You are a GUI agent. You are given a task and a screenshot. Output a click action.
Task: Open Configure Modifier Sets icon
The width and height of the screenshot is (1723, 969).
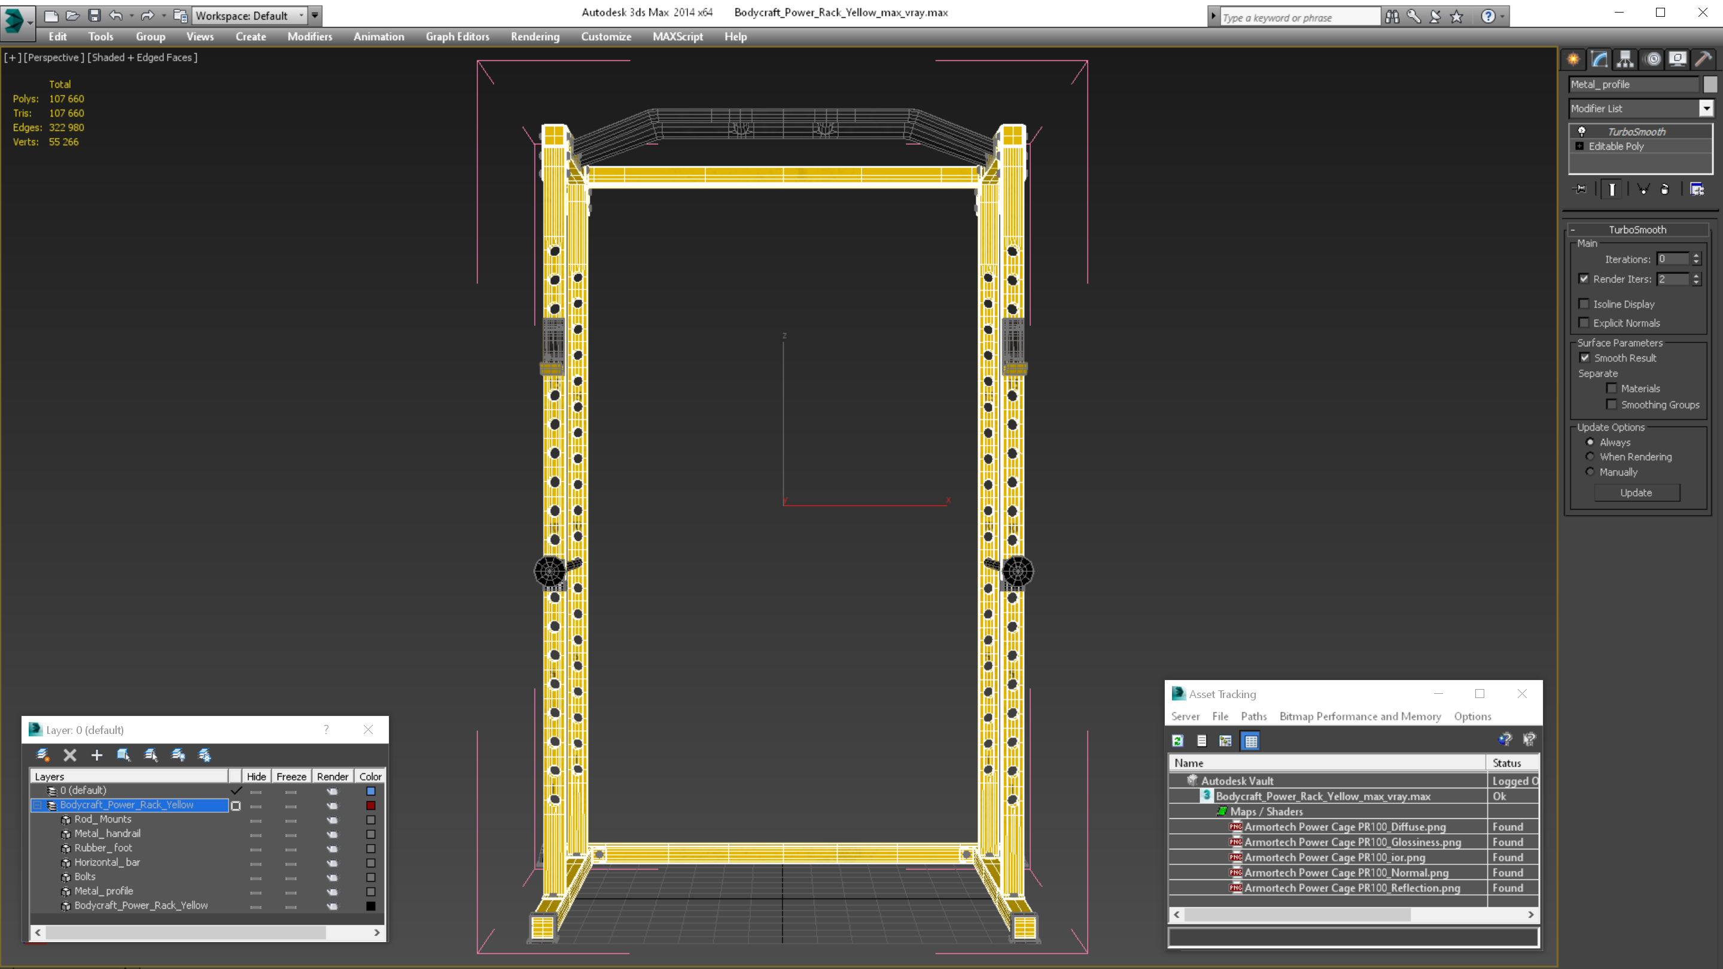(1697, 189)
